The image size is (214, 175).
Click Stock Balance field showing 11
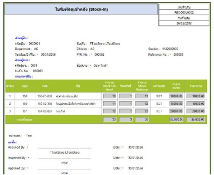[x=142, y=96]
